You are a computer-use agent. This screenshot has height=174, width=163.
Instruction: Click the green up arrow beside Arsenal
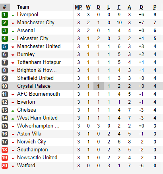click(13, 31)
